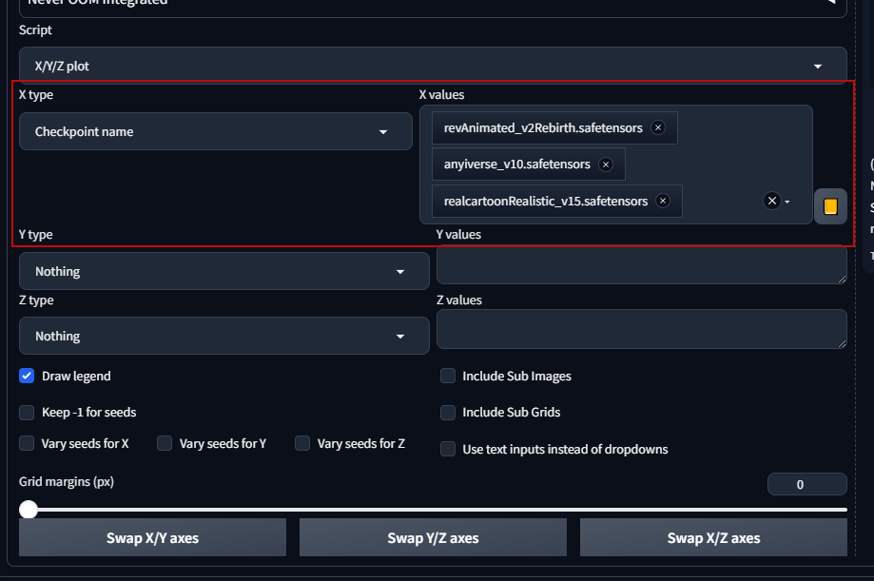874x581 pixels.
Task: Check Include Sub Images
Action: (448, 376)
